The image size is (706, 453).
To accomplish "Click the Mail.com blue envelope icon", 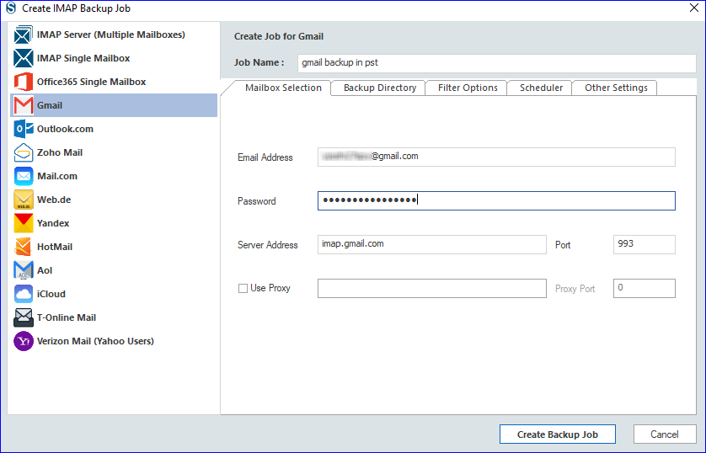I will click(x=23, y=176).
